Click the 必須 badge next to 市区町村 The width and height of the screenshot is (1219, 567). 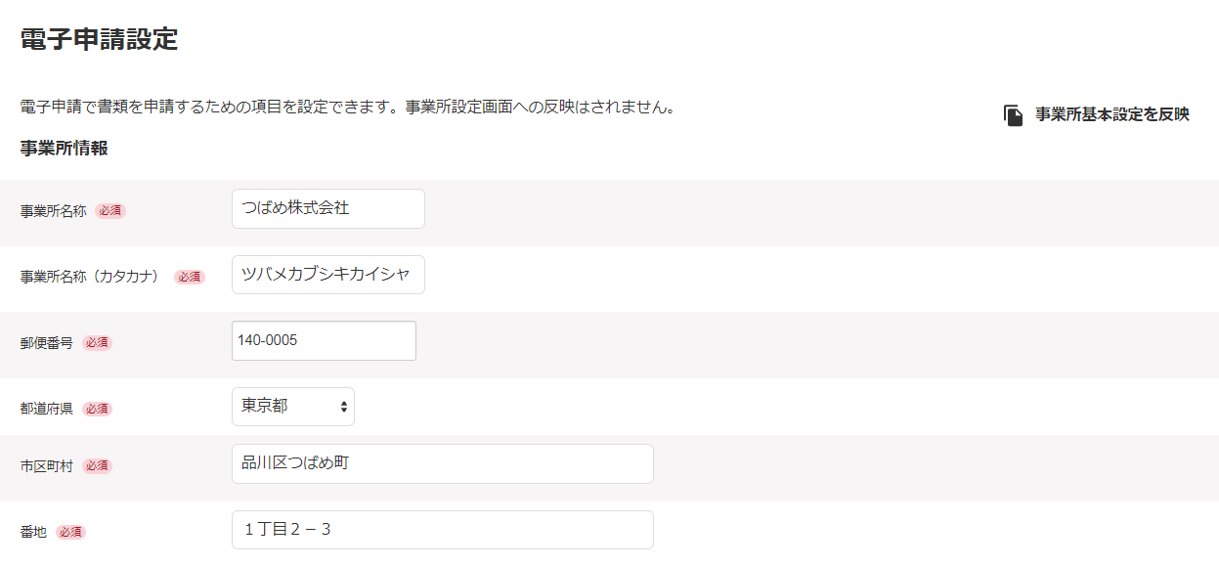(97, 466)
